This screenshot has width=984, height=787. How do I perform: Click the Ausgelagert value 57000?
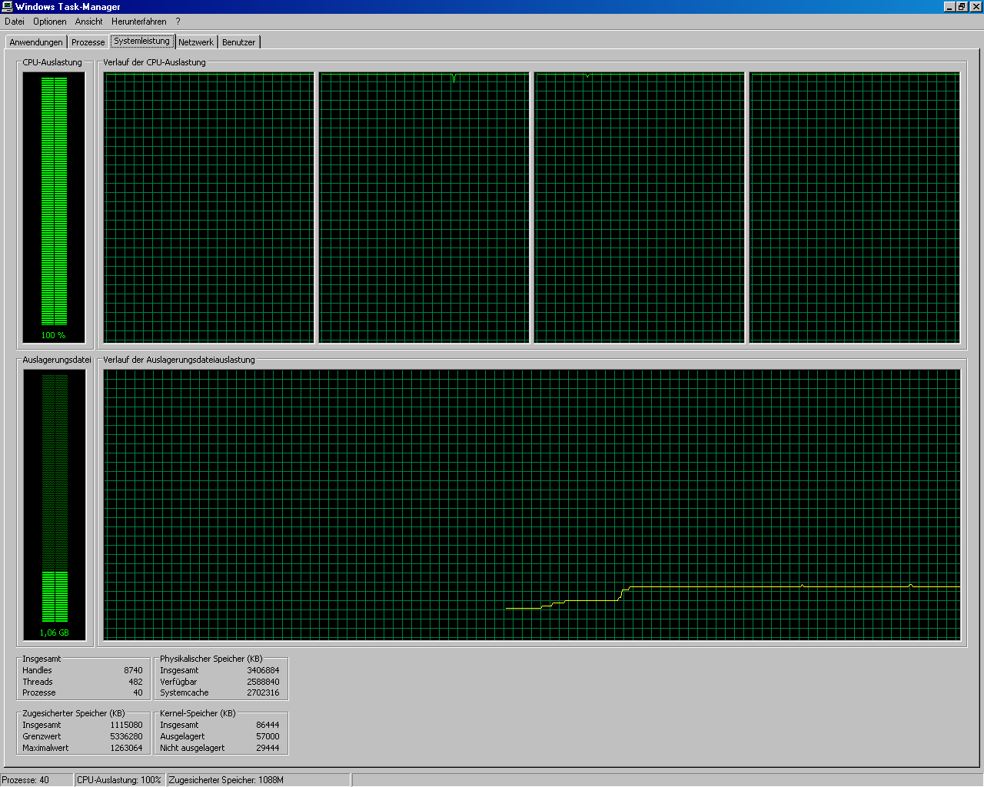268,736
